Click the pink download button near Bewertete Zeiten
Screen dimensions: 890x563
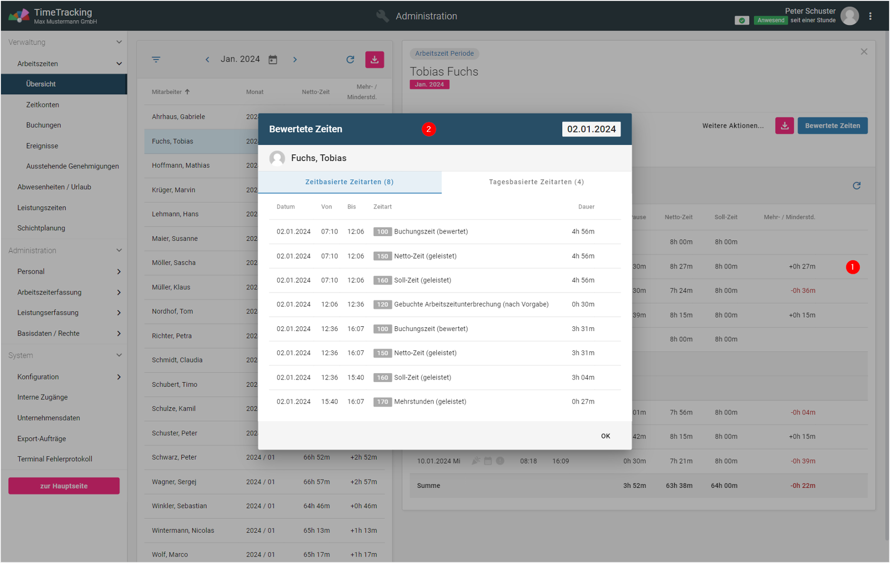point(784,126)
